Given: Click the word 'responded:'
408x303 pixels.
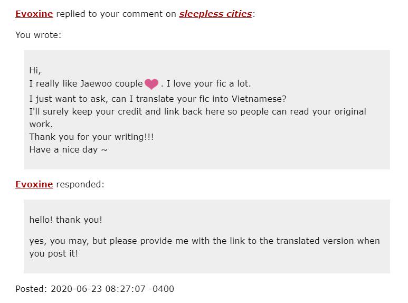Looking at the screenshot, I should coord(80,184).
